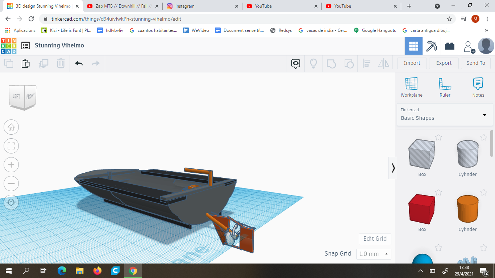The image size is (495, 278).
Task: Click the Import button
Action: click(412, 63)
